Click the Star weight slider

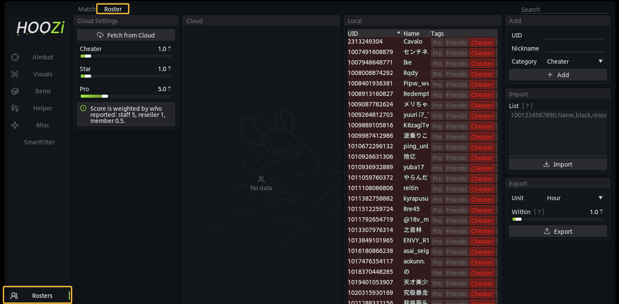point(126,76)
